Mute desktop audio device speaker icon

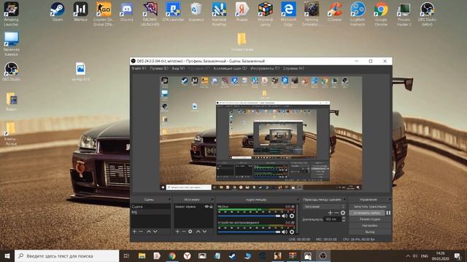pos(285,231)
